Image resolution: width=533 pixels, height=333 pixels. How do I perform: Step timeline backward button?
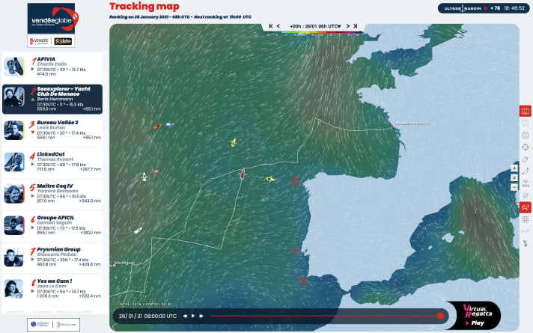click(185, 316)
